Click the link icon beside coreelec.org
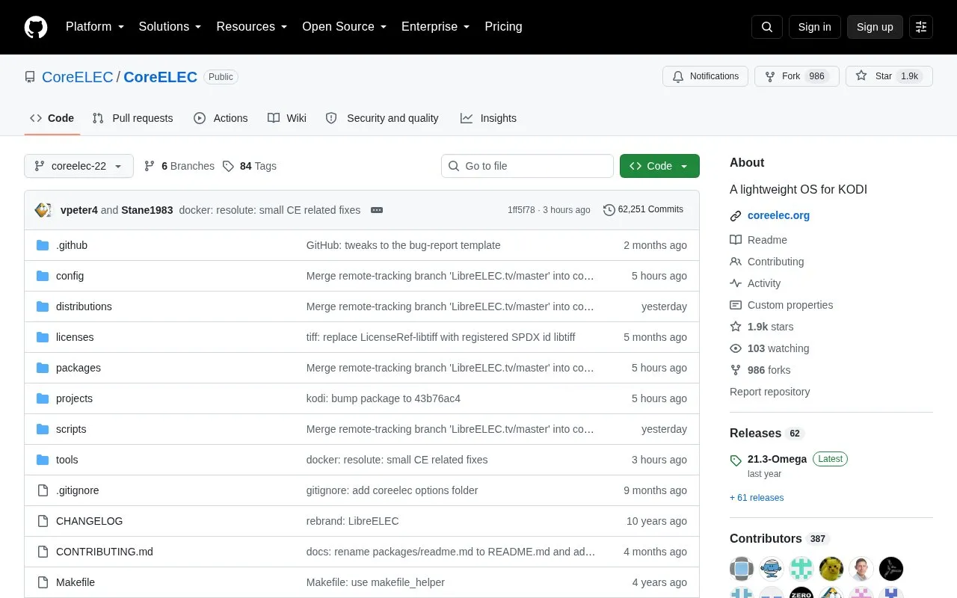This screenshot has height=598, width=957. point(736,216)
